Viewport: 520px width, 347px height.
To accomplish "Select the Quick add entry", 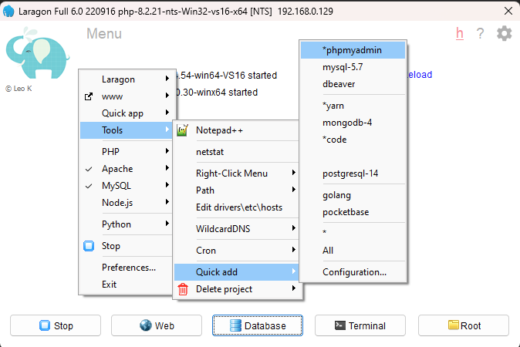I will pos(236,272).
